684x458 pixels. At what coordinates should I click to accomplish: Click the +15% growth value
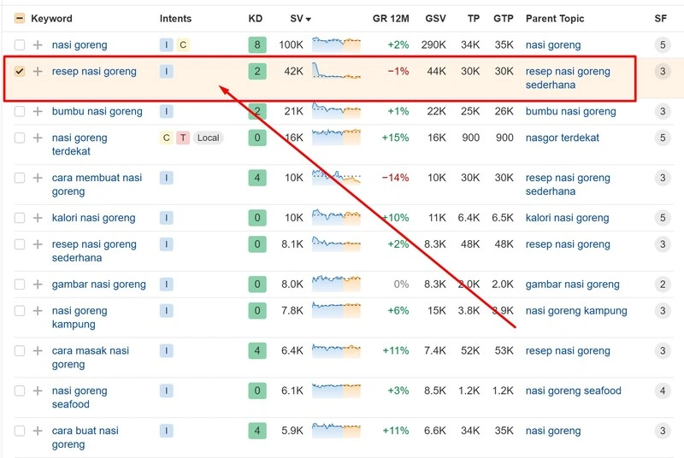395,138
